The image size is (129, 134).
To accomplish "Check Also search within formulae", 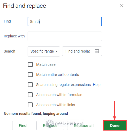I will tap(30, 95).
